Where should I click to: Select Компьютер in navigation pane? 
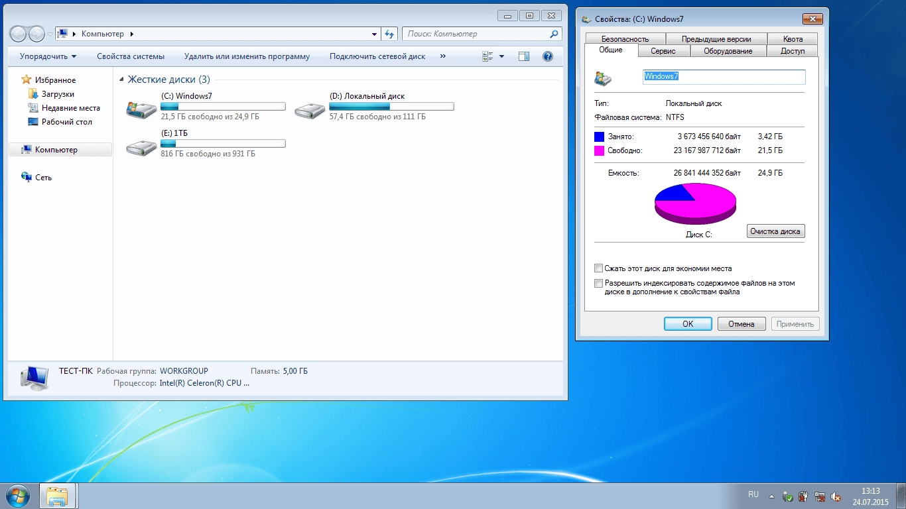[x=60, y=150]
